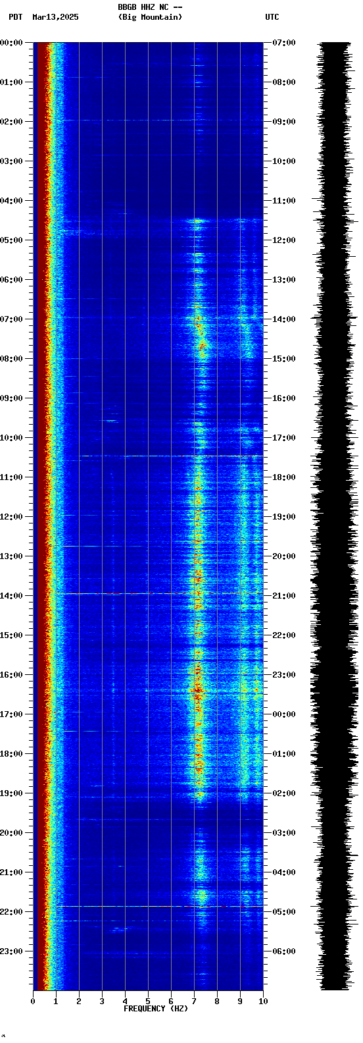
Task: Click the PDT '19:00' time label
Action: 11,793
